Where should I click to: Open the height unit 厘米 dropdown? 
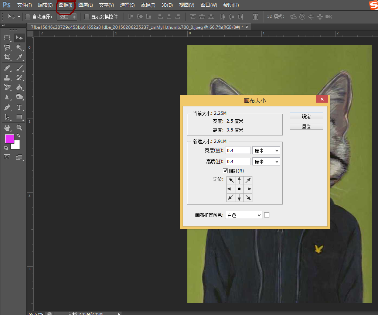pos(266,162)
